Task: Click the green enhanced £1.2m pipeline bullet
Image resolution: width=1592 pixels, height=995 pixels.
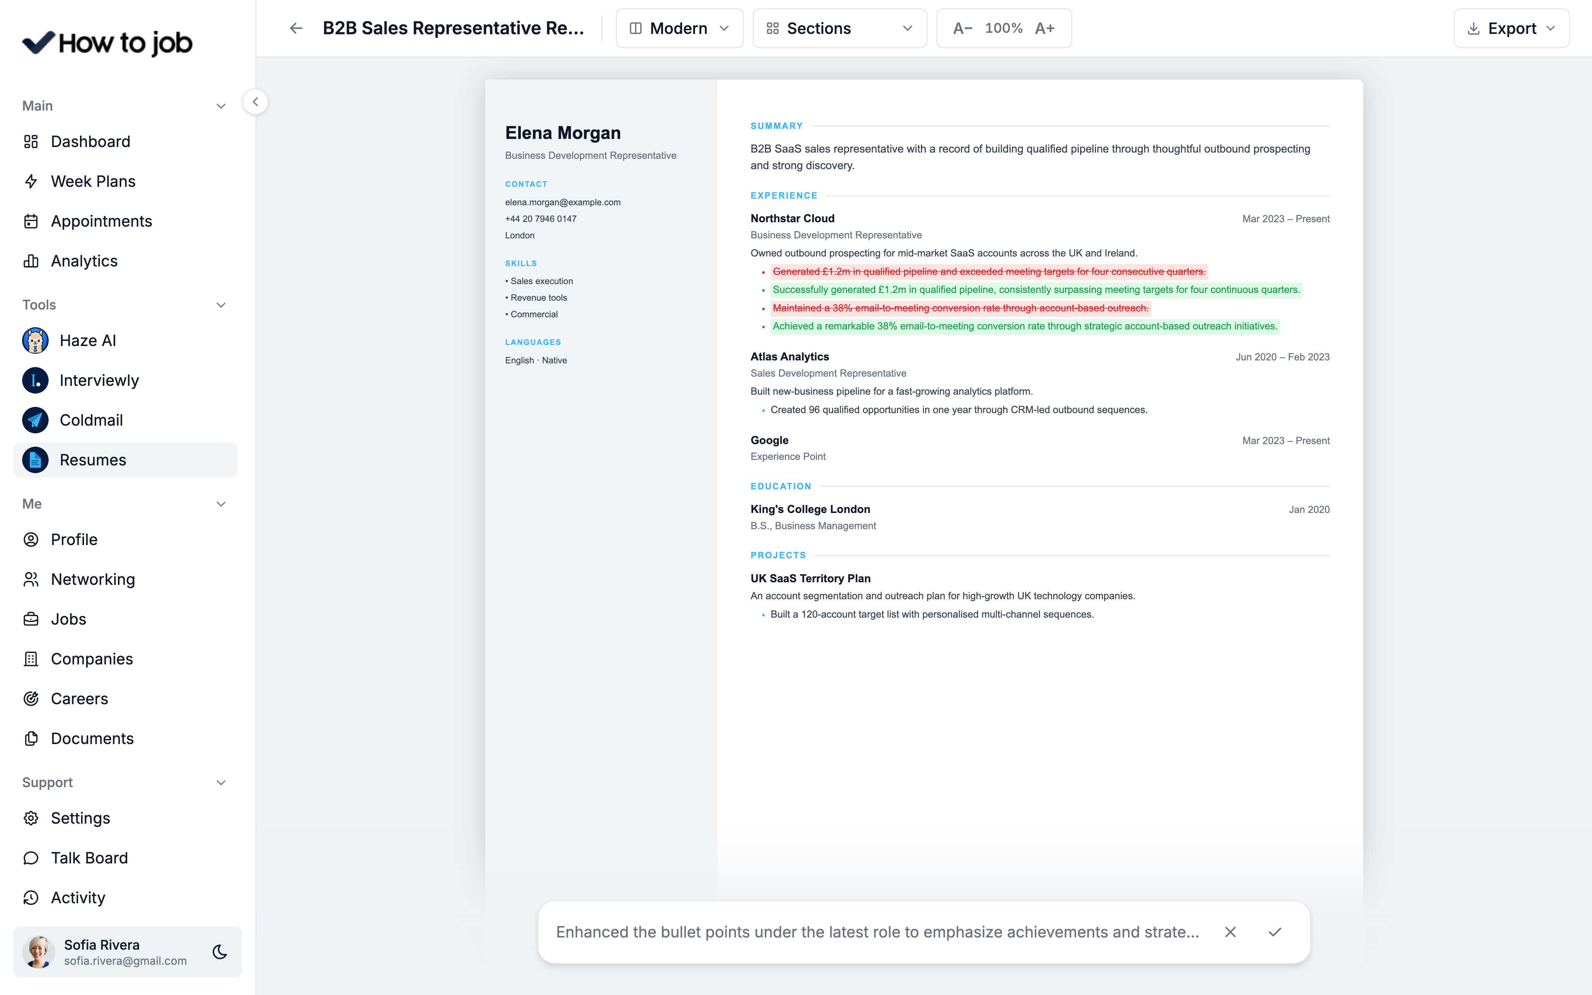Action: [1036, 290]
